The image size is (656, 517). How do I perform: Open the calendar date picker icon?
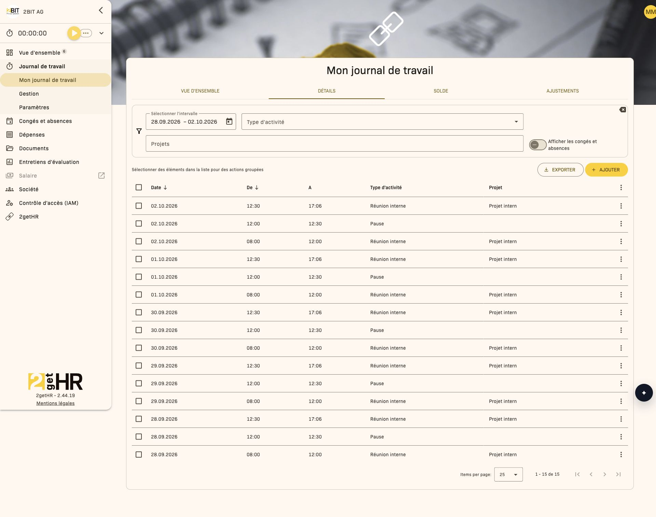(x=229, y=122)
